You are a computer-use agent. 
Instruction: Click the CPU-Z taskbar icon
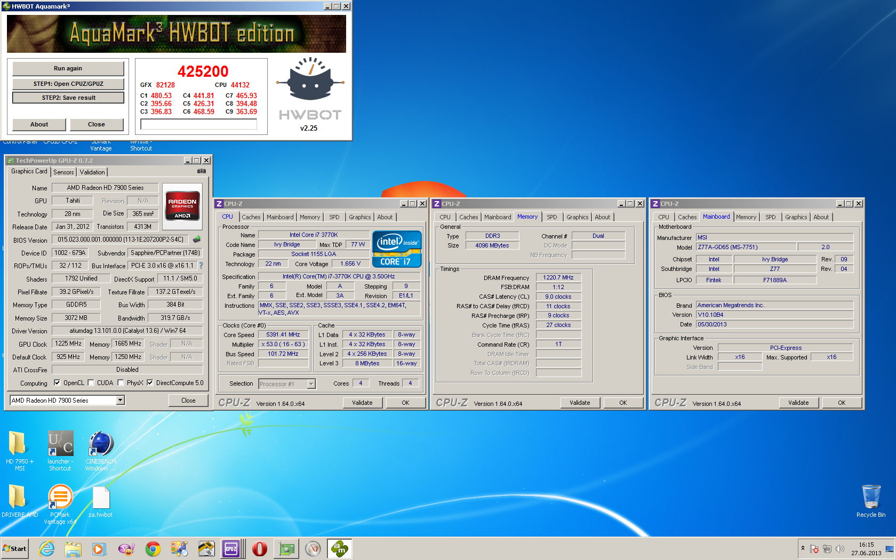(x=231, y=549)
